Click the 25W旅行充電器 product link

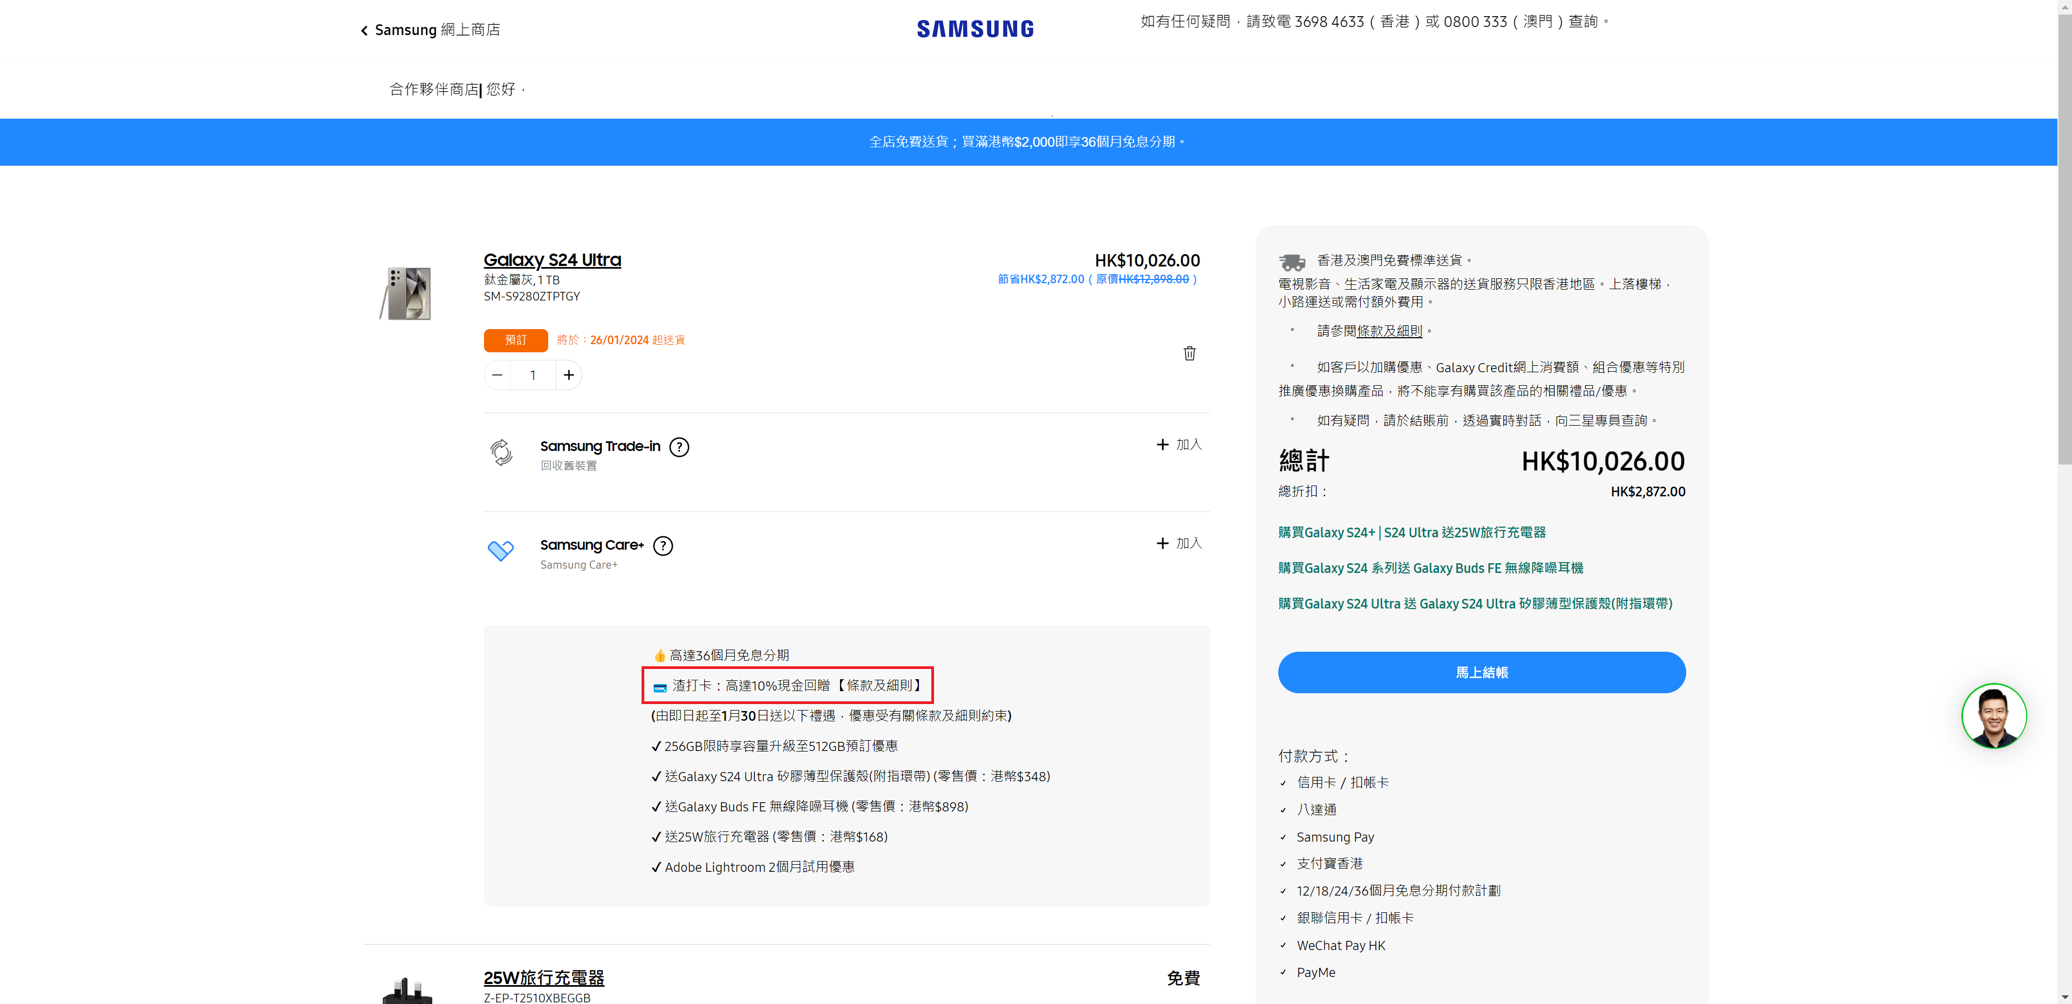click(x=544, y=978)
